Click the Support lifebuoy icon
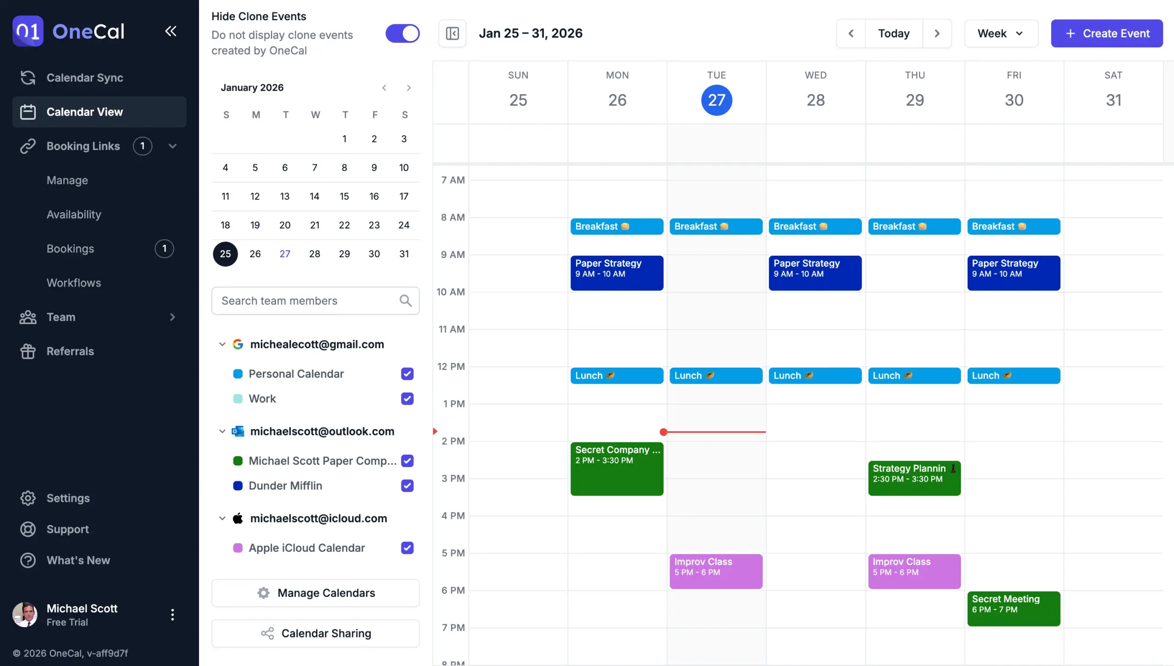Image resolution: width=1174 pixels, height=666 pixels. pos(28,529)
